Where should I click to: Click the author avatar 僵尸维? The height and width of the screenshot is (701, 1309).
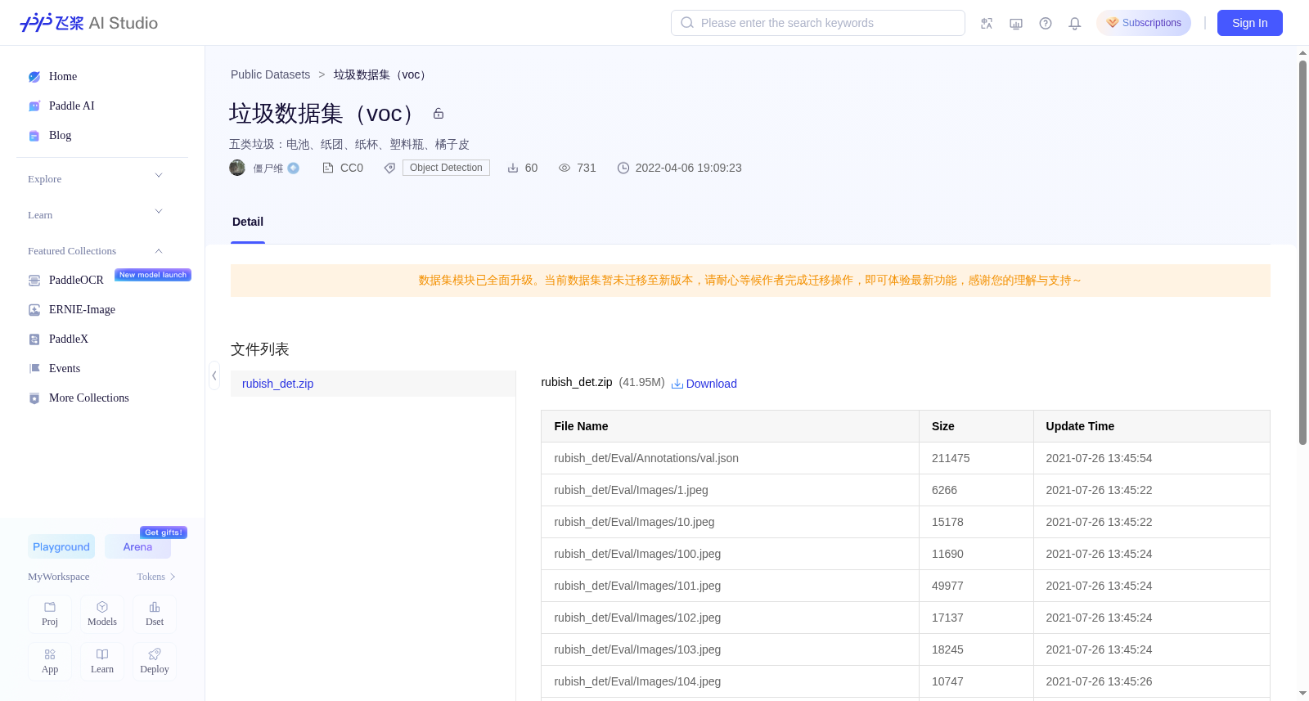point(237,168)
